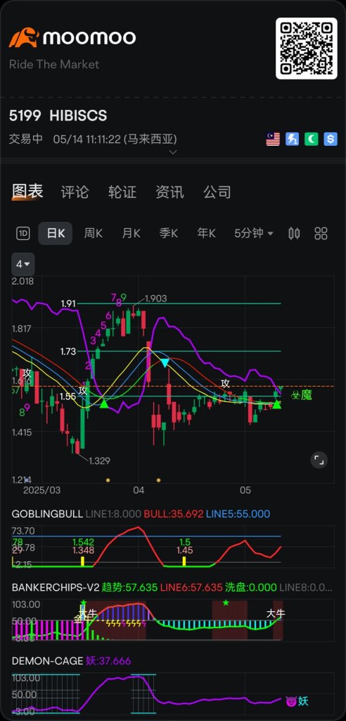Open the four-square layout grid icon
Screen dimensions: 346x721
click(x=321, y=234)
